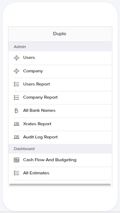Click the Admin section header
This screenshot has width=120, height=213.
click(60, 47)
